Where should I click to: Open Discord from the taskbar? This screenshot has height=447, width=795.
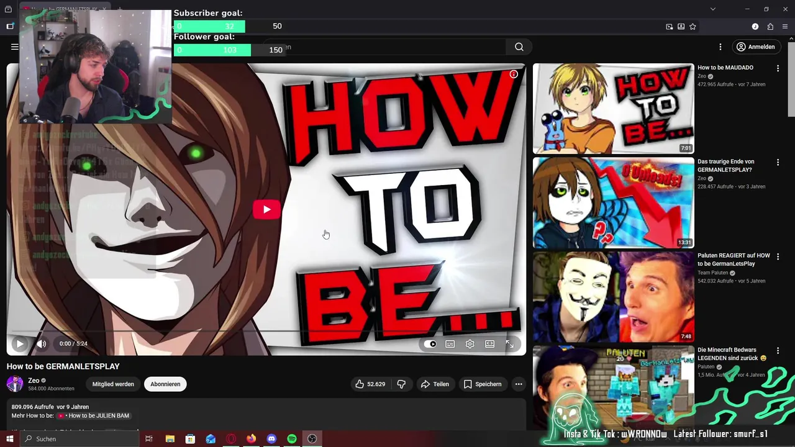[271, 439]
